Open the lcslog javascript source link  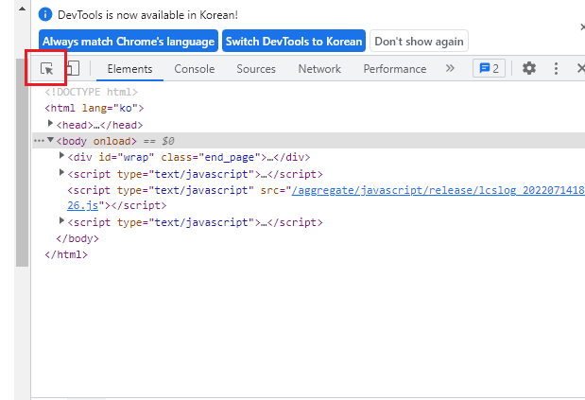pyautogui.click(x=438, y=190)
